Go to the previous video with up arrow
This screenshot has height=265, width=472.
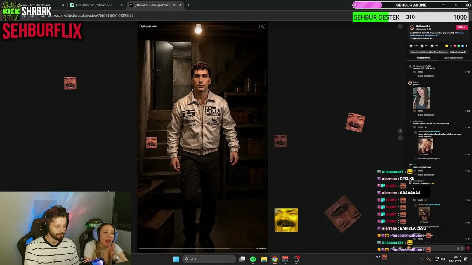click(x=400, y=131)
